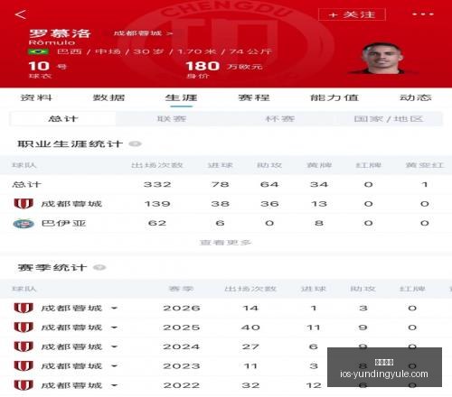Select the 杯赛 filter segment

279,118
